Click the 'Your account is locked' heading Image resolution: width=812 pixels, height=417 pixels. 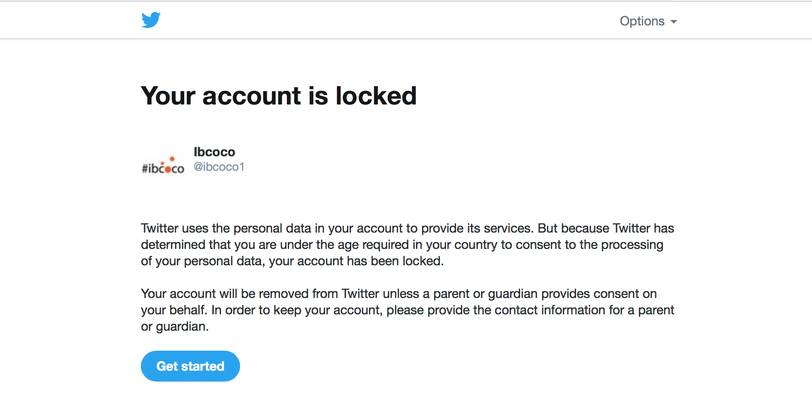tap(279, 96)
